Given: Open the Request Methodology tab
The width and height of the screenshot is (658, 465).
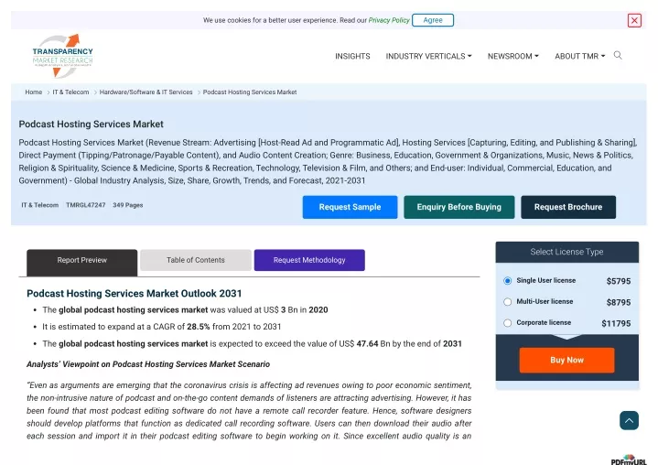Looking at the screenshot, I should (x=309, y=260).
